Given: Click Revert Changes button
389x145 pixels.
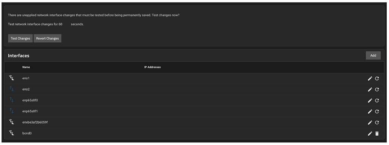Looking at the screenshot, I should (47, 38).
